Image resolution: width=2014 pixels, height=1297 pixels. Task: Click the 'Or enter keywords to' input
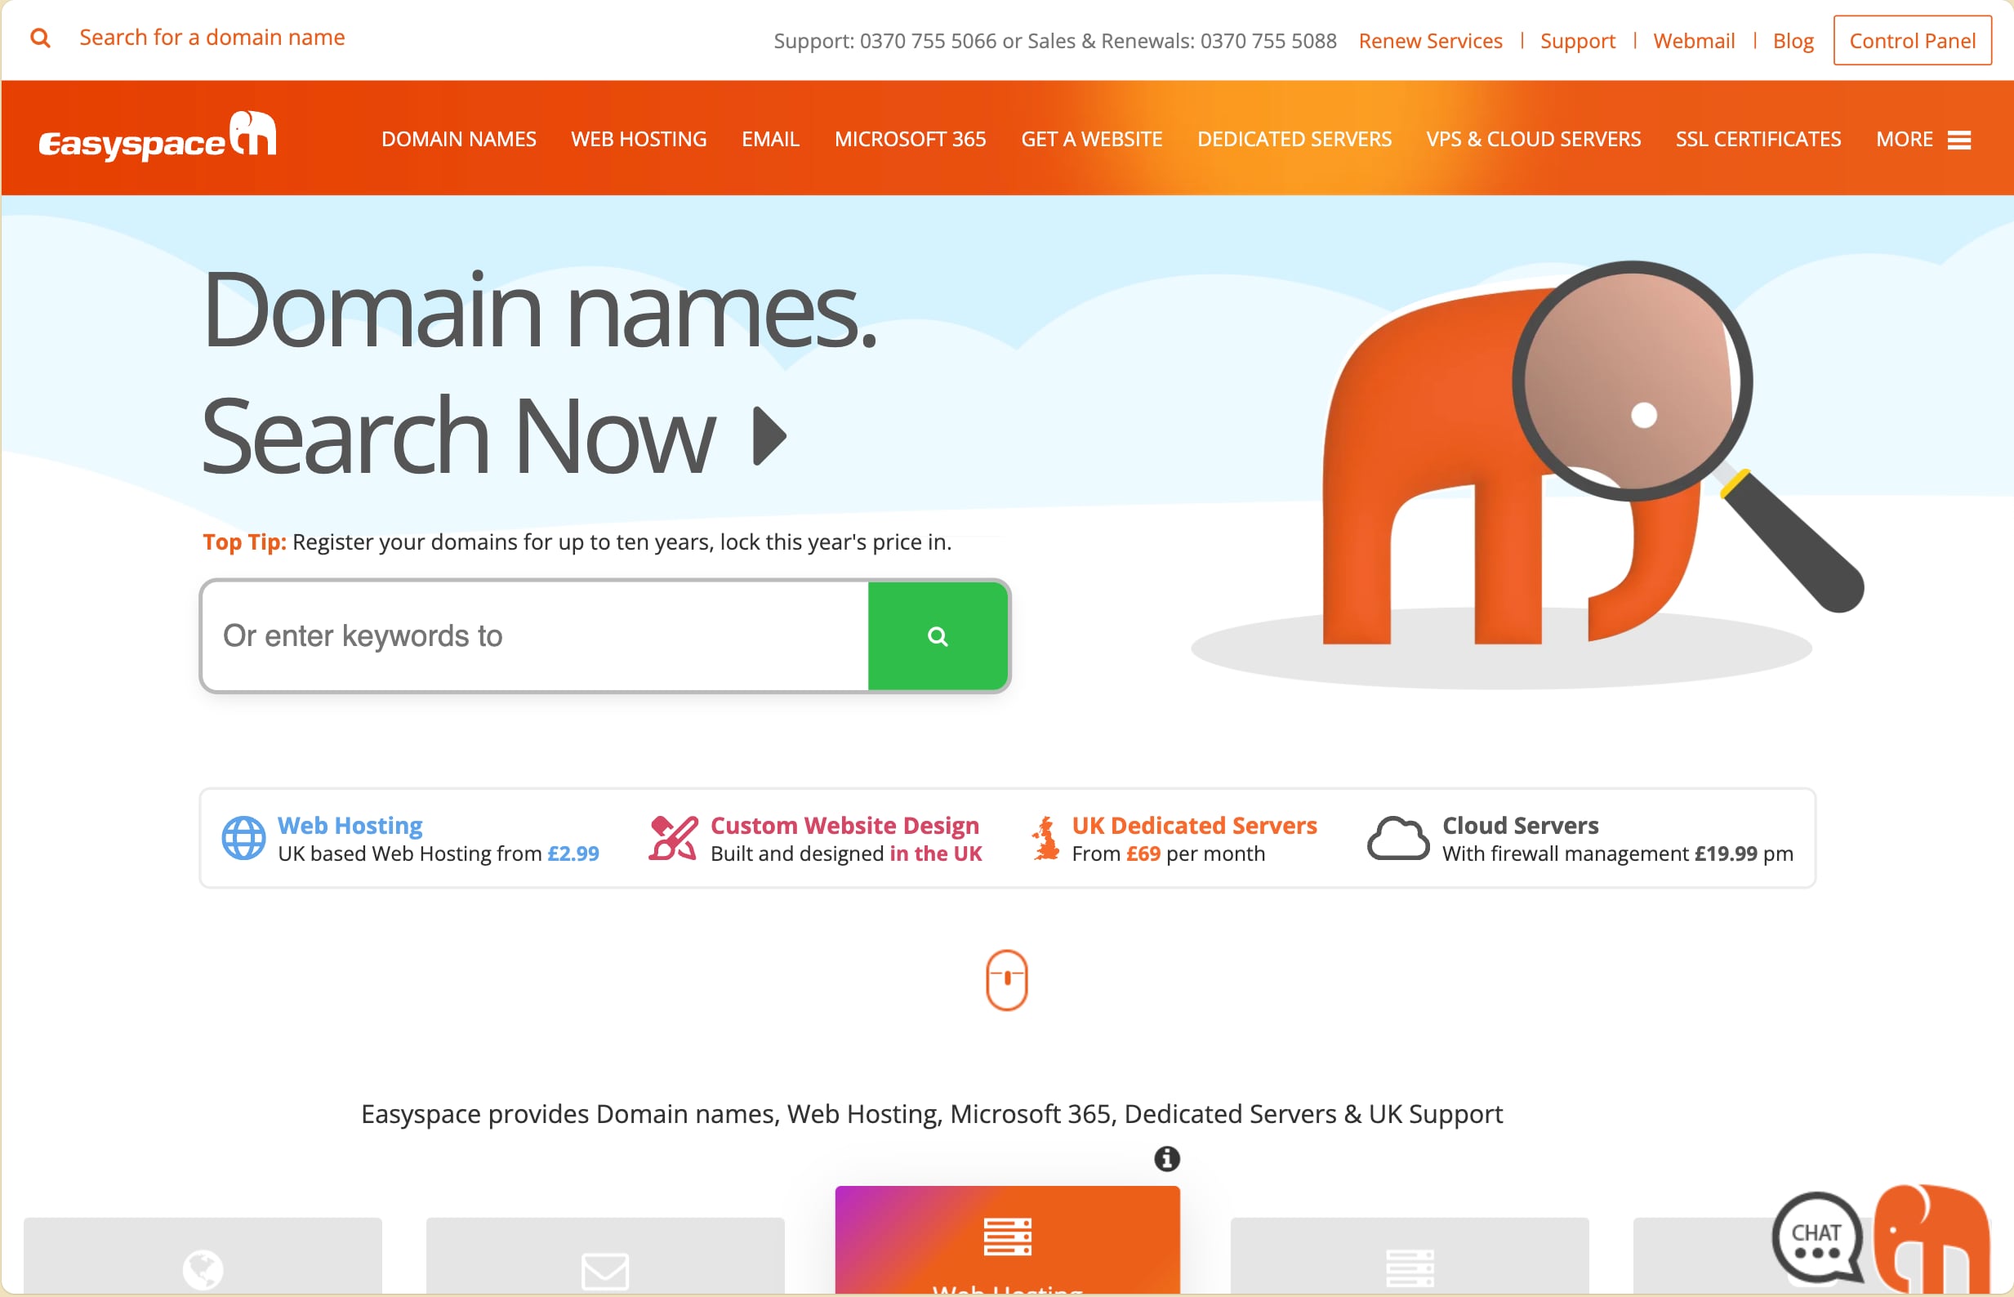pyautogui.click(x=535, y=636)
